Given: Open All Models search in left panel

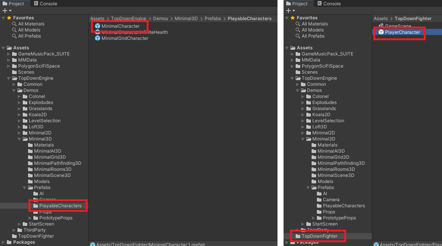Looking at the screenshot, I should coord(26,30).
